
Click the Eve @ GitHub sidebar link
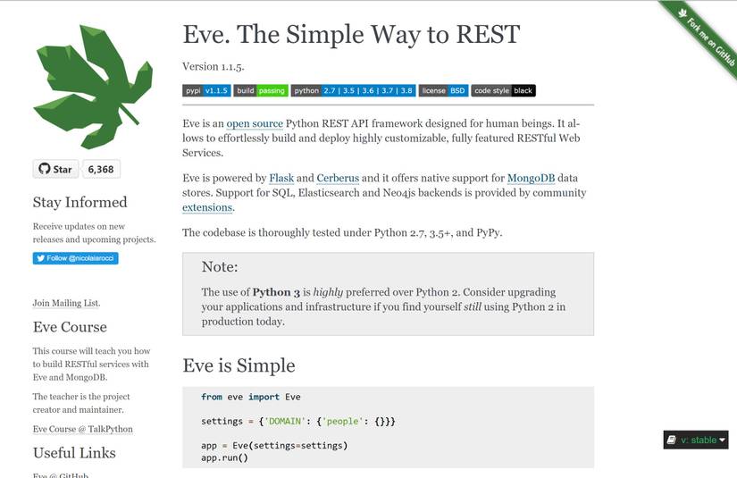click(x=61, y=474)
